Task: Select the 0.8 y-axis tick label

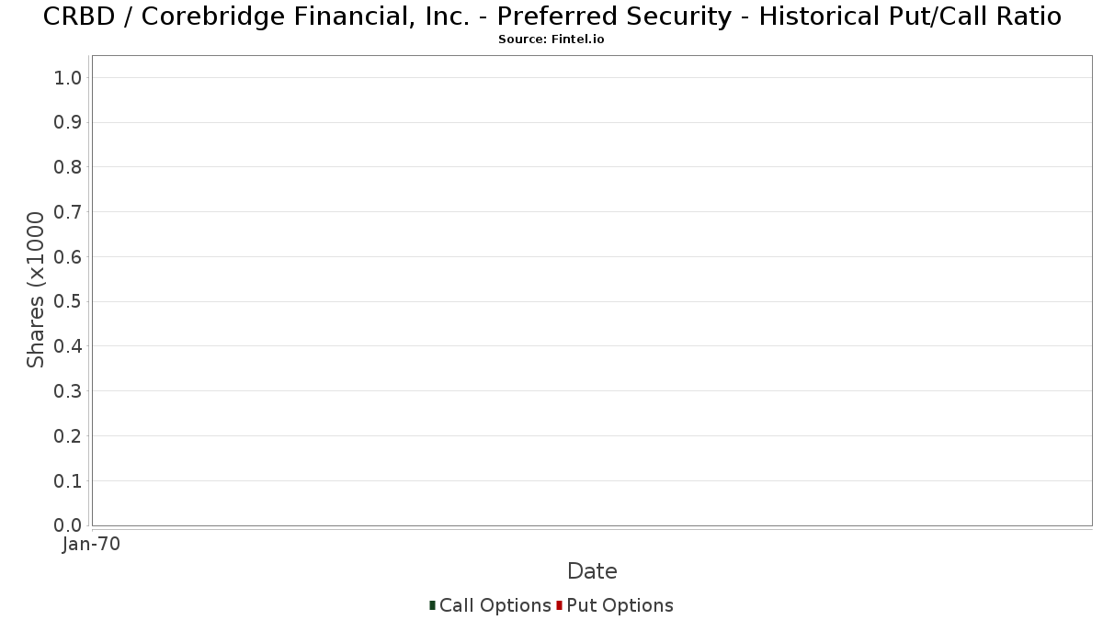Action: [x=69, y=167]
